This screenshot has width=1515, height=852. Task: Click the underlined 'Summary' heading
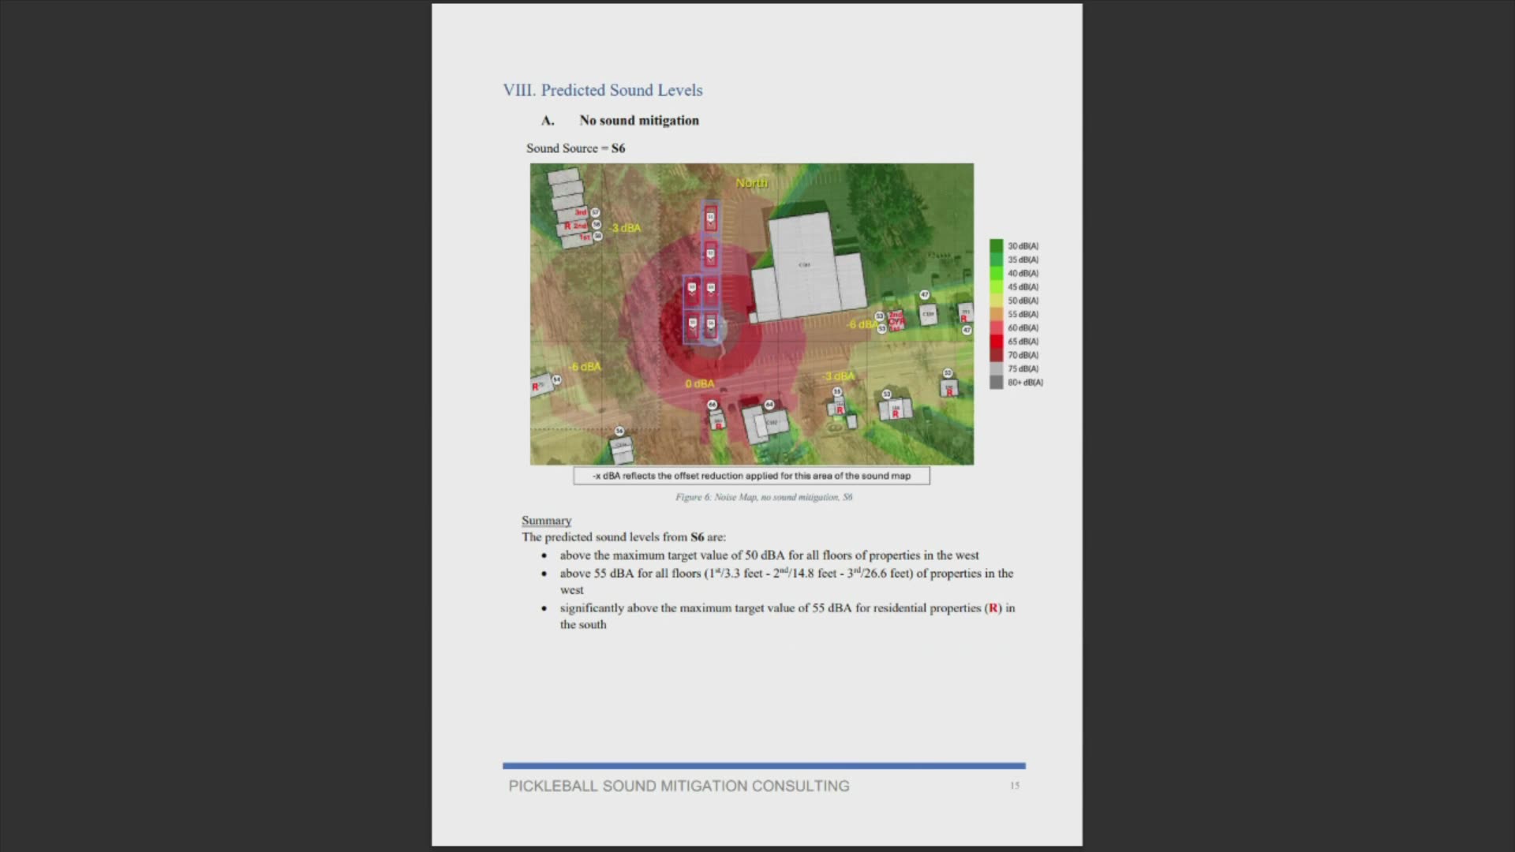[x=546, y=521]
